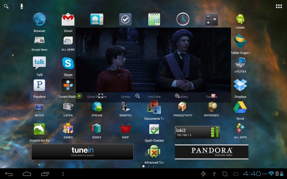Tap the floating video picture
This screenshot has width=287, height=179.
(153, 60)
